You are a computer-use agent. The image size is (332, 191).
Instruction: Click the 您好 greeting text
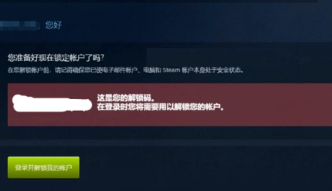point(54,25)
